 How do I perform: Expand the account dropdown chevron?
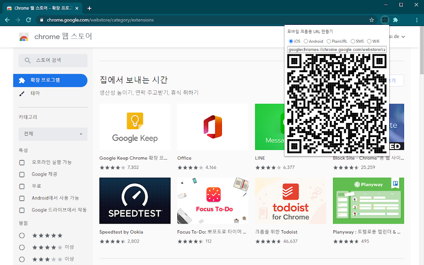point(403,37)
